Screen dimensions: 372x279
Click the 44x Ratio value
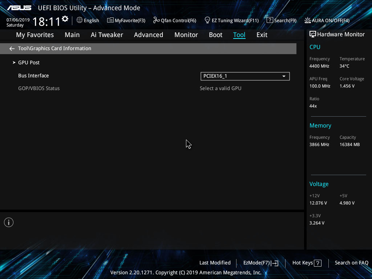(x=313, y=106)
